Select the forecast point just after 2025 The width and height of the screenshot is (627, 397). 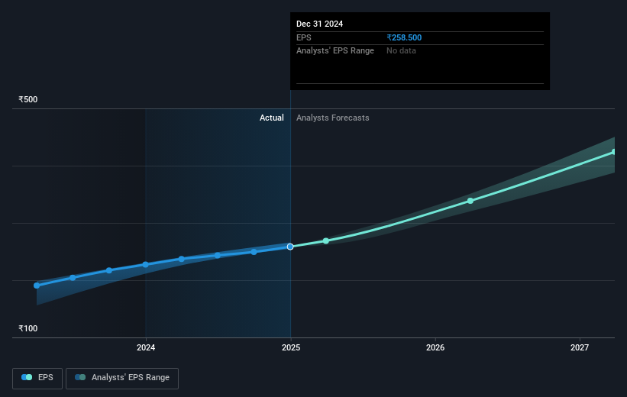click(326, 240)
